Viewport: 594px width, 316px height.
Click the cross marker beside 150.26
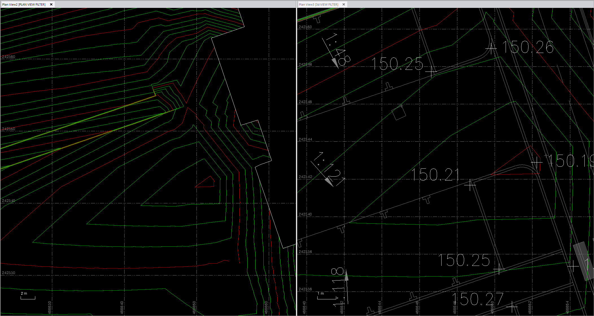pos(492,49)
